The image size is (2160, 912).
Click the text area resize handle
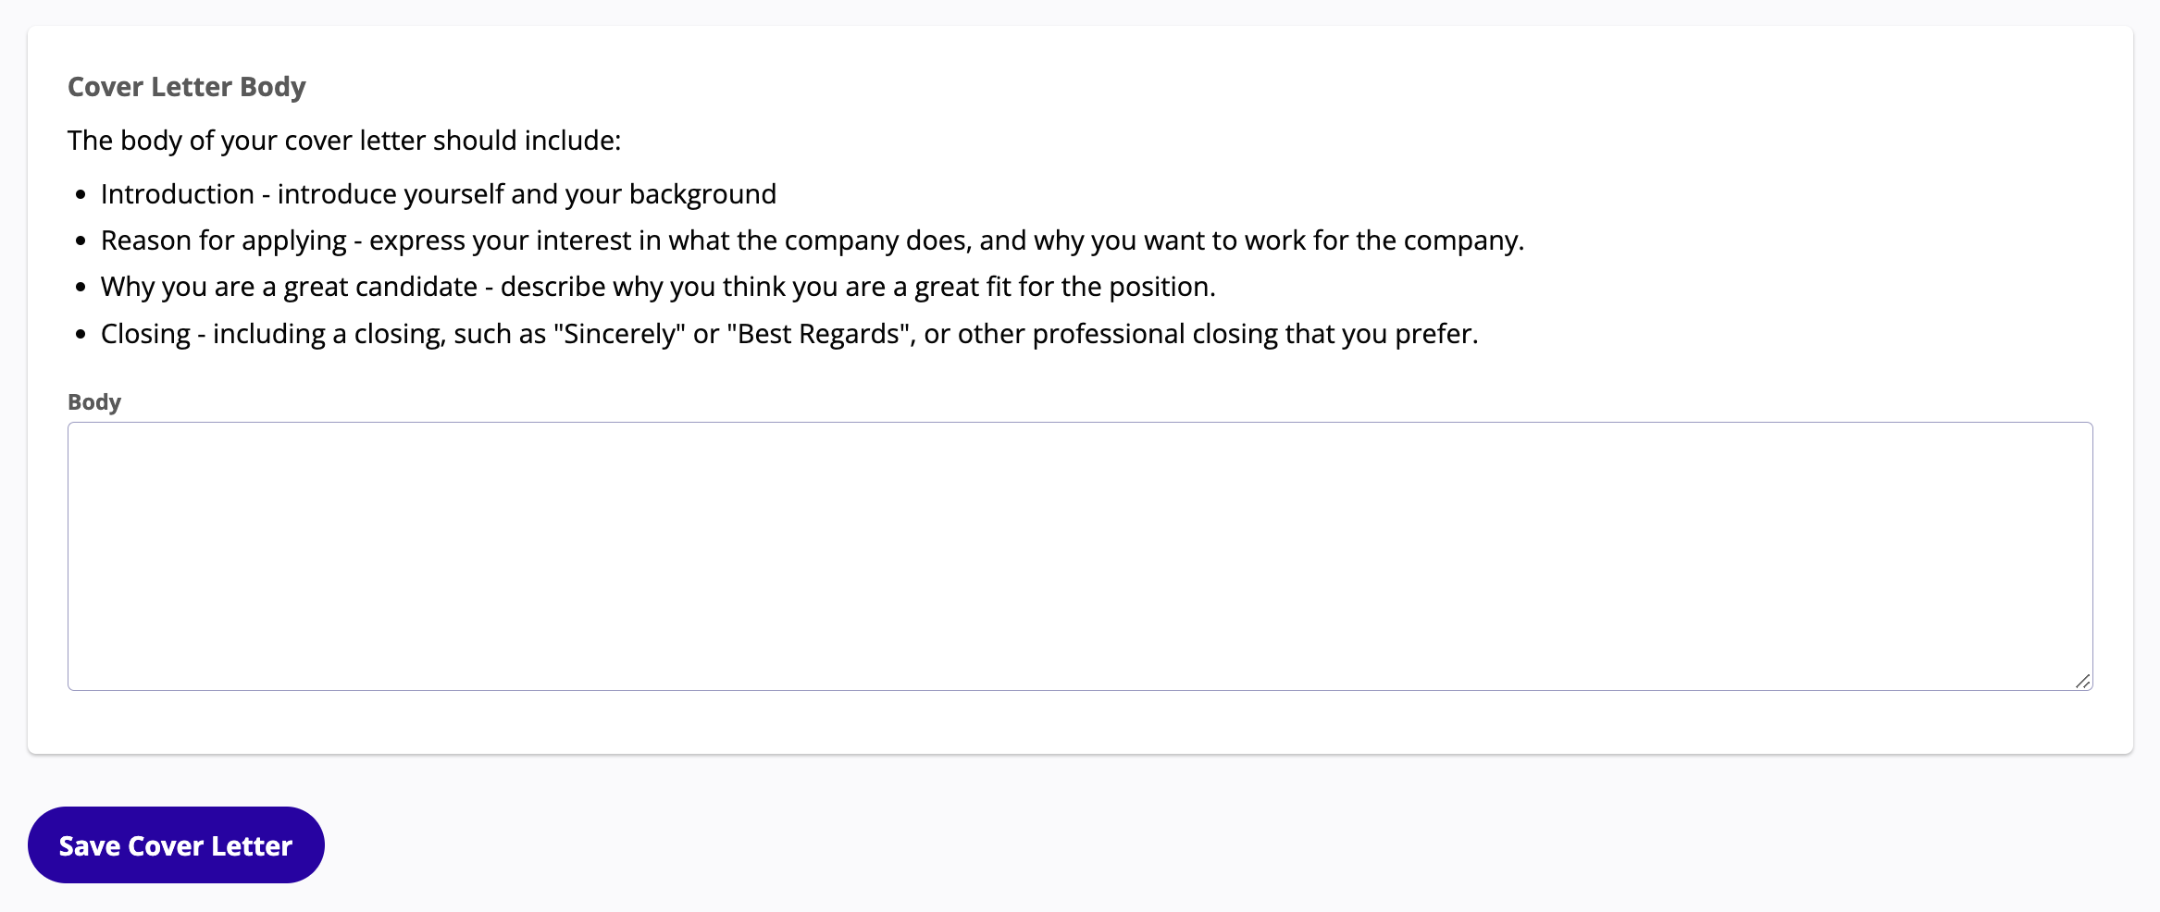(x=2082, y=681)
